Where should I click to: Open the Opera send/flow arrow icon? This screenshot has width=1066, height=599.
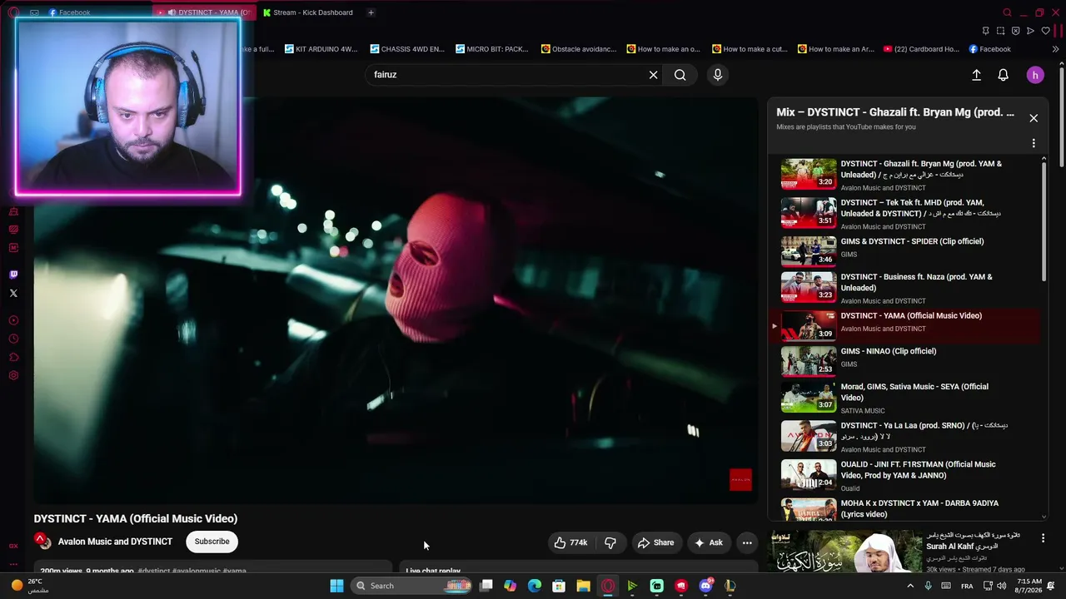point(1030,31)
